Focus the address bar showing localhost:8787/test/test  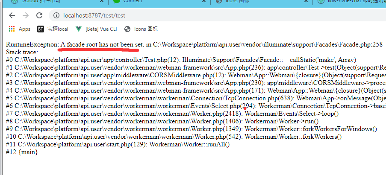pos(217,15)
